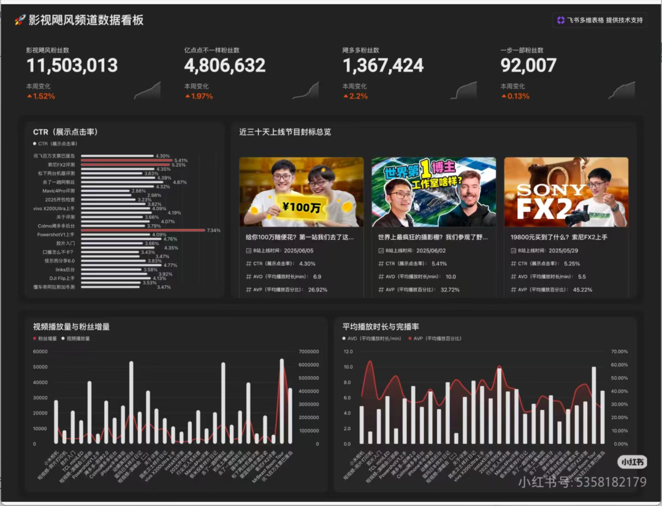This screenshot has height=506, width=662.
Task: Click the # icon beside AVD 10.0
Action: point(381,277)
